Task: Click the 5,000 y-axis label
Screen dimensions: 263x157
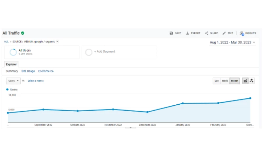Action: tap(12, 110)
